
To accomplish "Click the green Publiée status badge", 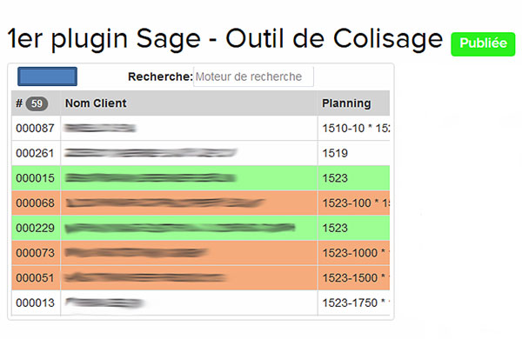I will [x=483, y=44].
